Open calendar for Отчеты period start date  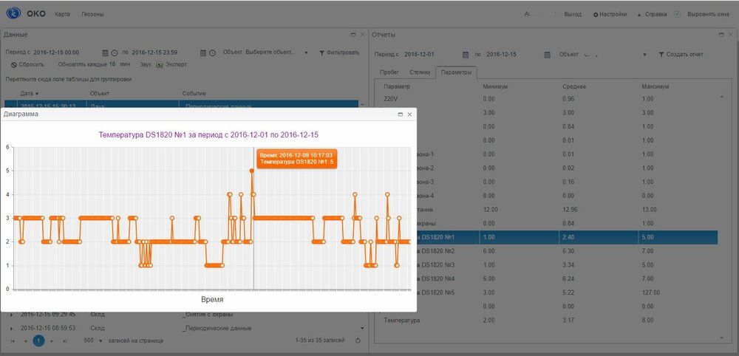click(x=465, y=55)
